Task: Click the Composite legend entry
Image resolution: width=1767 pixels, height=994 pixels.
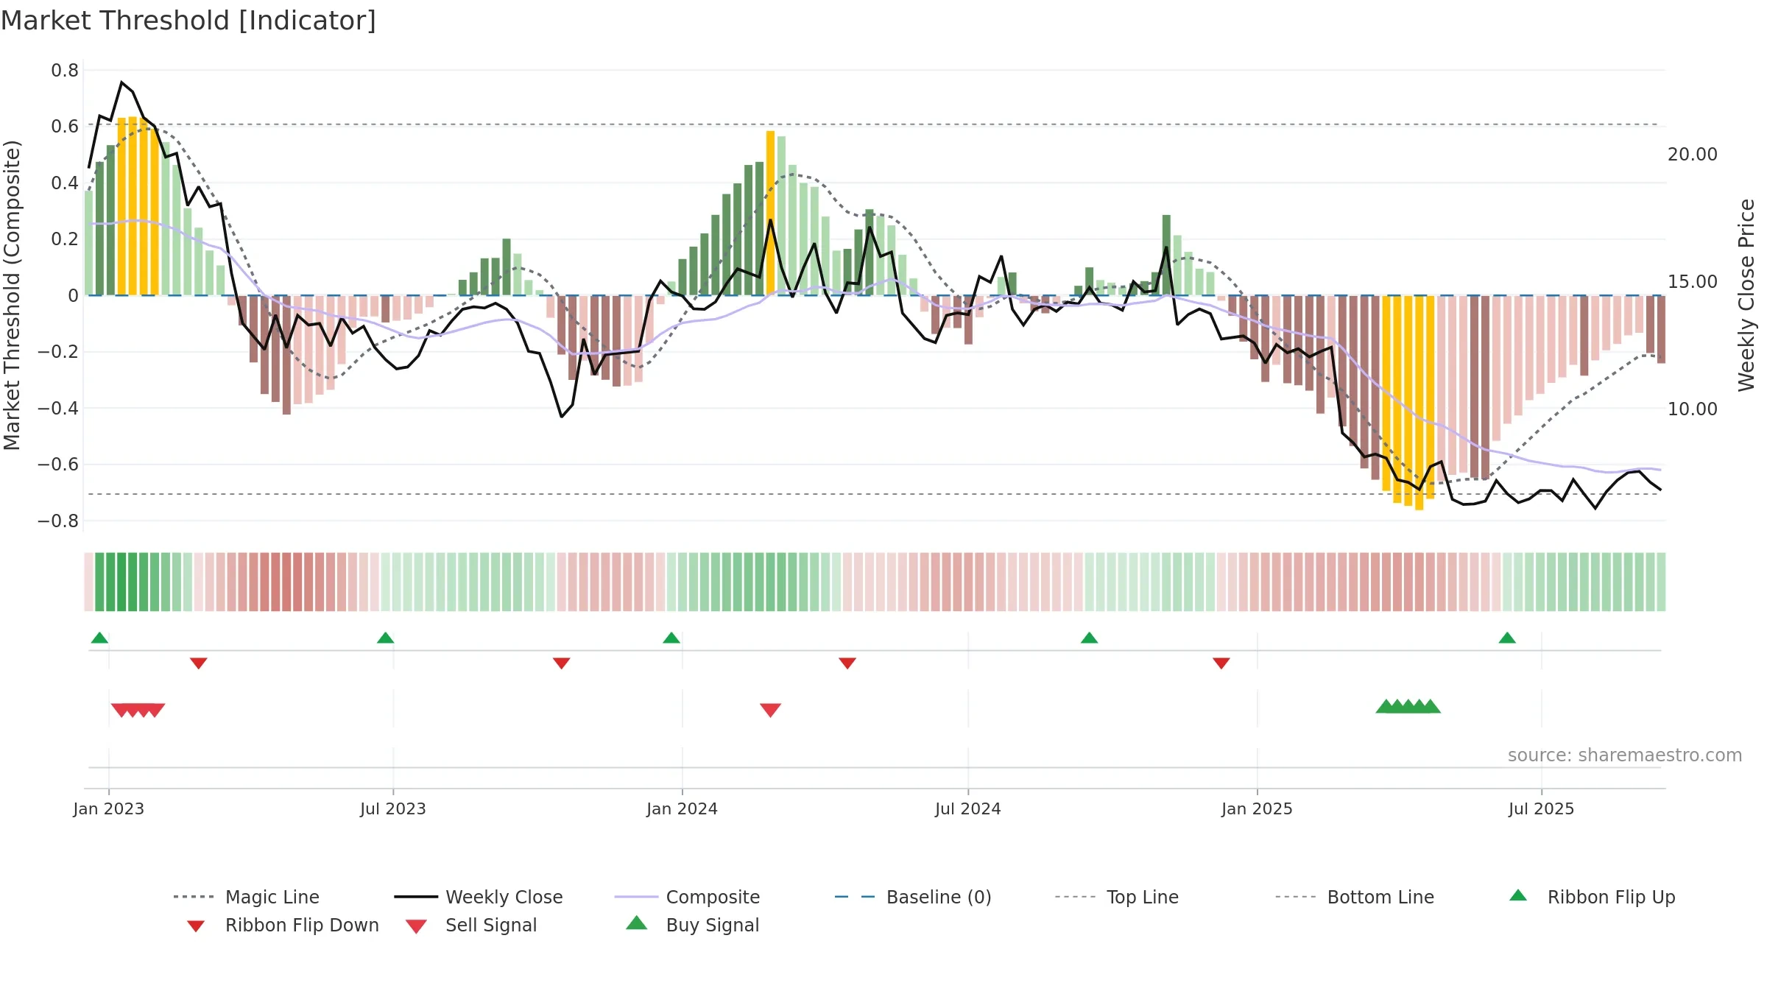Action: pyautogui.click(x=687, y=897)
